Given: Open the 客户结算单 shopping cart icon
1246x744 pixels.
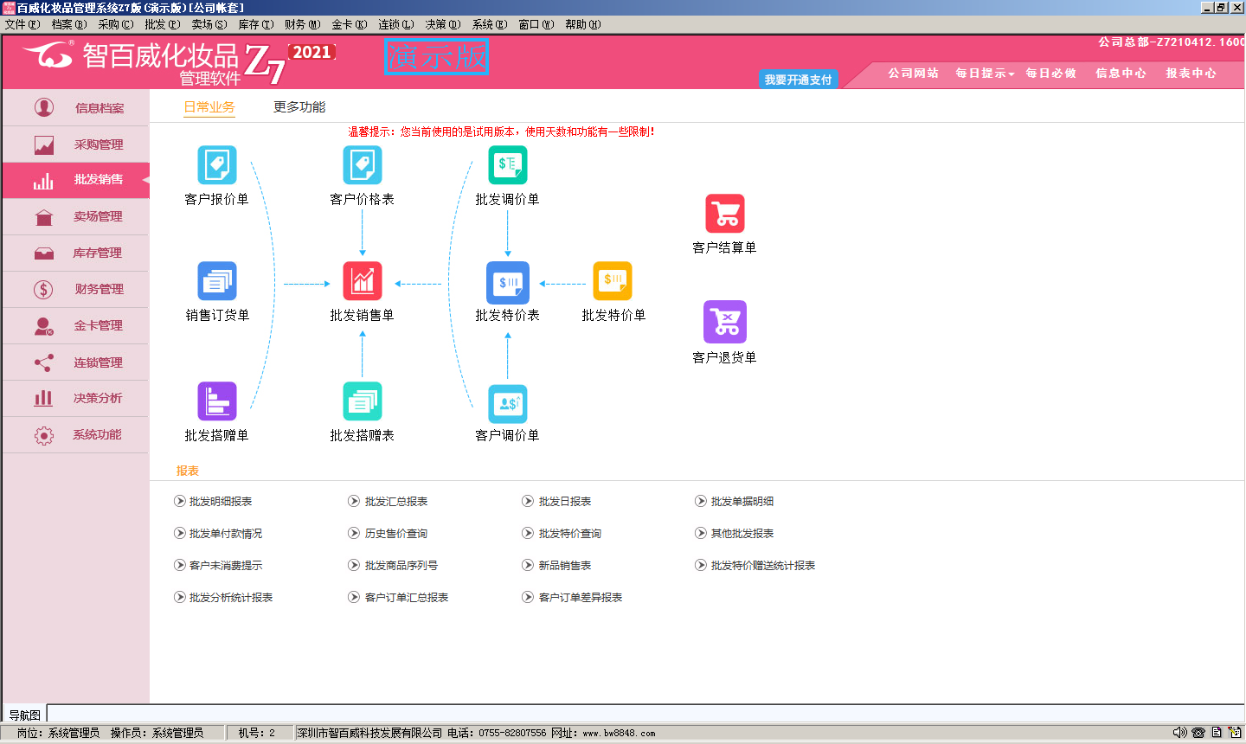Looking at the screenshot, I should tap(725, 214).
